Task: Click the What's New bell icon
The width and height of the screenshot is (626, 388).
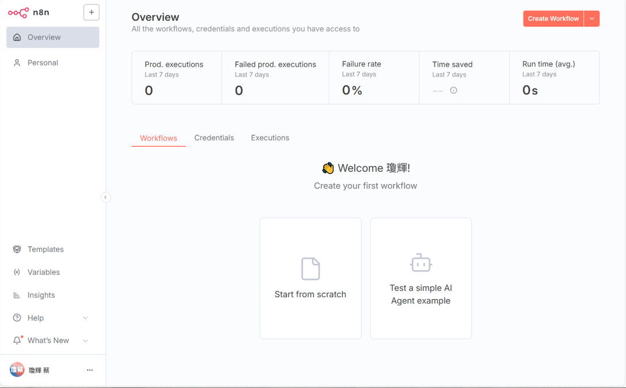Action: point(17,340)
